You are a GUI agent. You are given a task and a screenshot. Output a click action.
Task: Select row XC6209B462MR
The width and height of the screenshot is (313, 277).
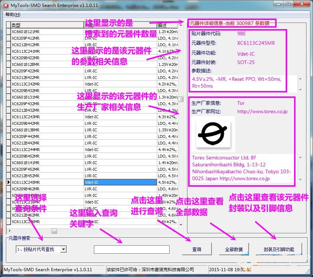(92, 189)
